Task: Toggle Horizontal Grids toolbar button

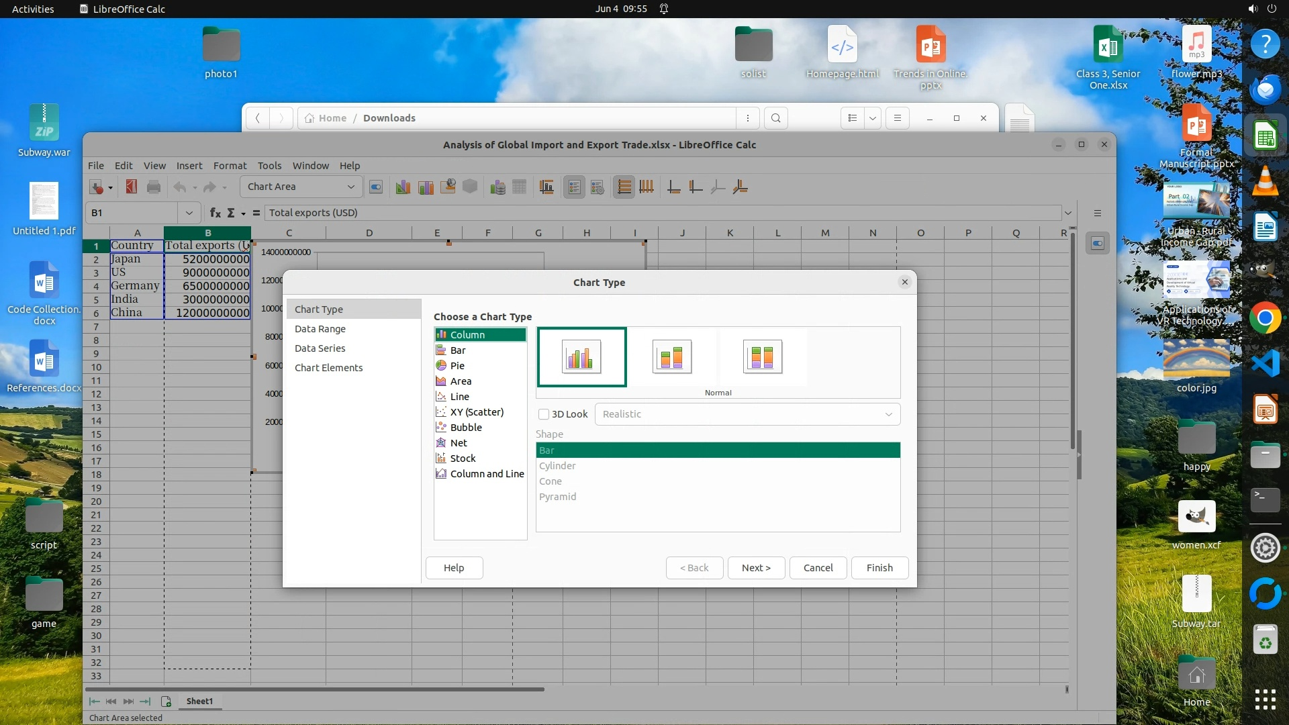Action: (x=624, y=187)
